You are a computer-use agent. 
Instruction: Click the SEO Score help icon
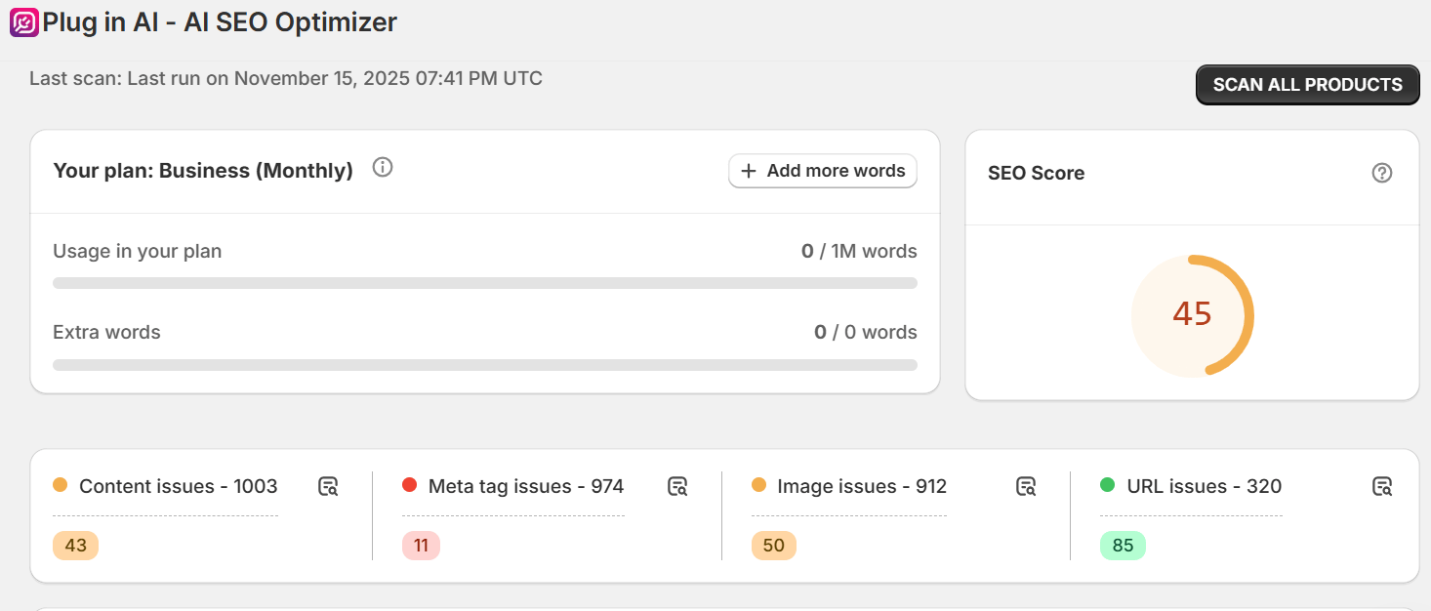click(1381, 173)
